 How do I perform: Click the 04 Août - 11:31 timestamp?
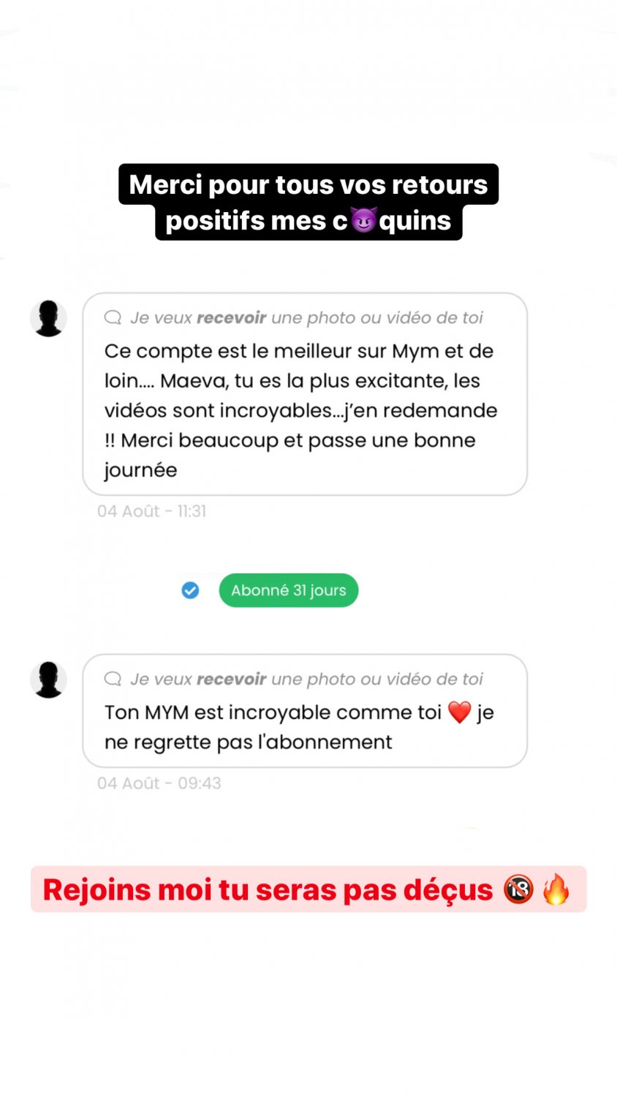(x=151, y=511)
